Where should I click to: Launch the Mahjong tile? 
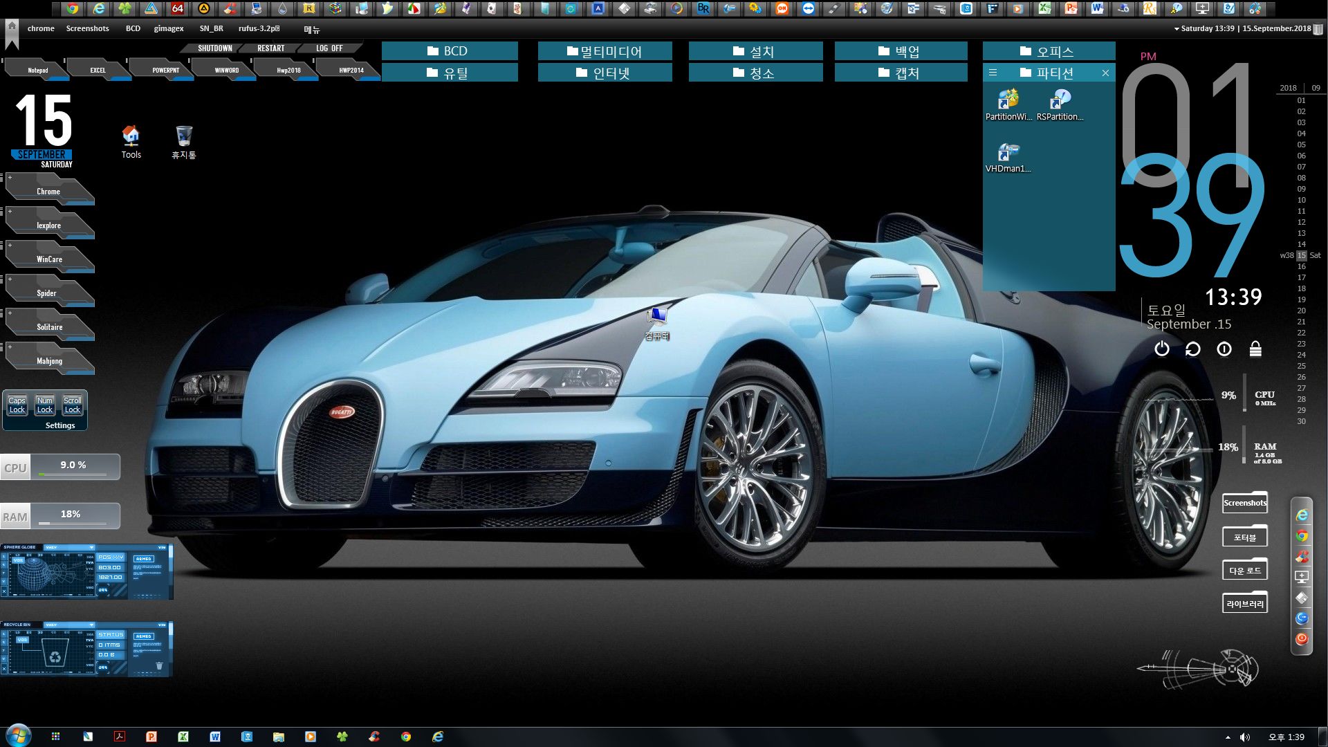[49, 360]
